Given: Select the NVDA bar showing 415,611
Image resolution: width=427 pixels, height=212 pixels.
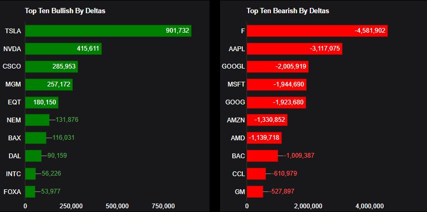Looking at the screenshot, I should (x=63, y=49).
